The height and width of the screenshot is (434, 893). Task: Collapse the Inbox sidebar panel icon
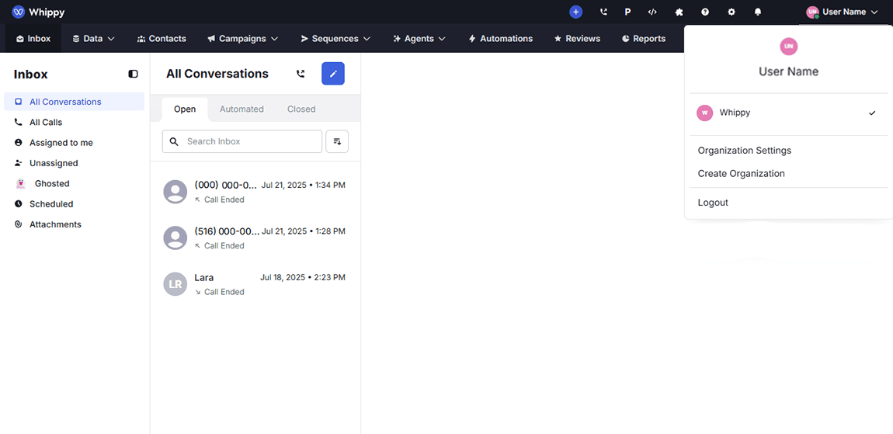click(x=134, y=74)
